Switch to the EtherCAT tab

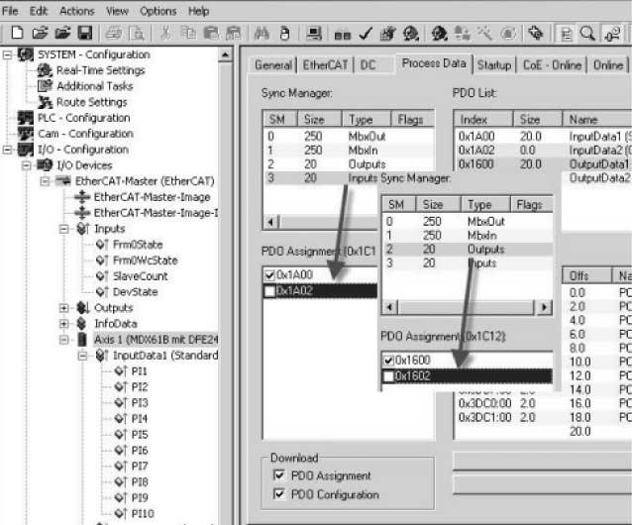coord(325,65)
